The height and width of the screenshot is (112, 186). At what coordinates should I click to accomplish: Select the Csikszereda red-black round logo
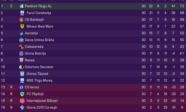(21, 47)
